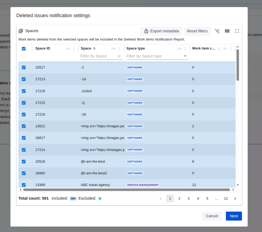Switch to page 3 of results
Viewport: 262px width, 232px height.
pos(188,199)
